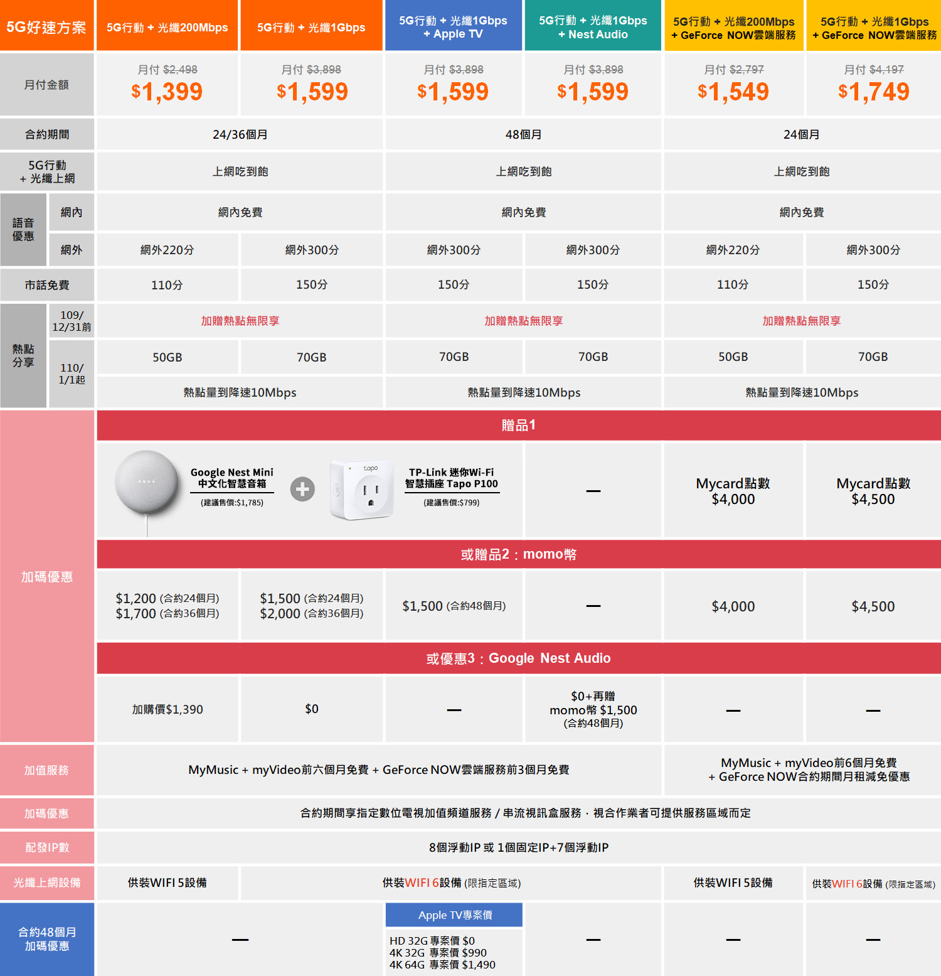
Task: Click the $1,200 (合約24個月) momo amount
Action: pos(167,599)
